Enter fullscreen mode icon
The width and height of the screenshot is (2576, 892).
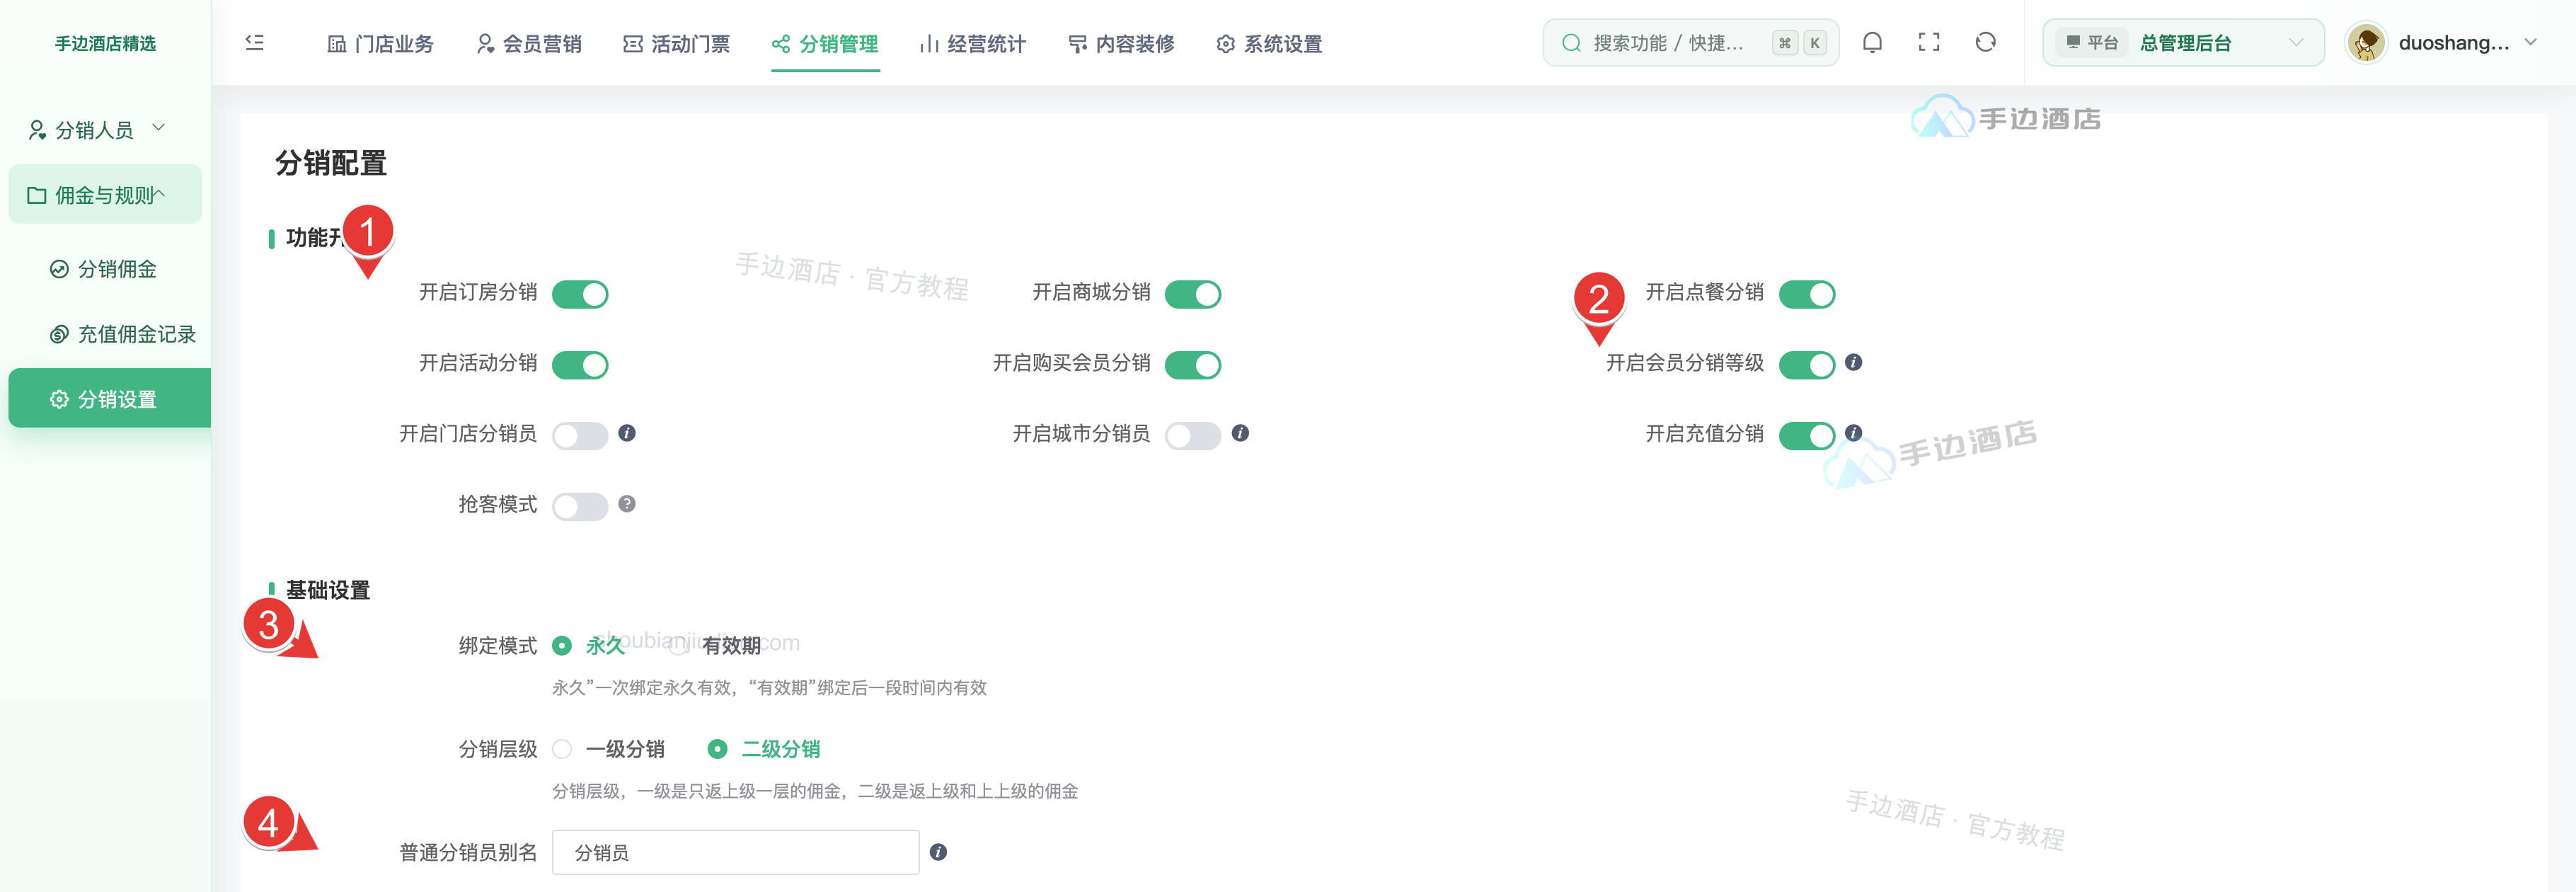[1929, 43]
